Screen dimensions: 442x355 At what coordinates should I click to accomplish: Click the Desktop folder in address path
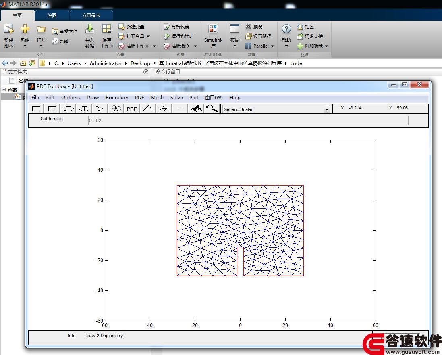140,63
